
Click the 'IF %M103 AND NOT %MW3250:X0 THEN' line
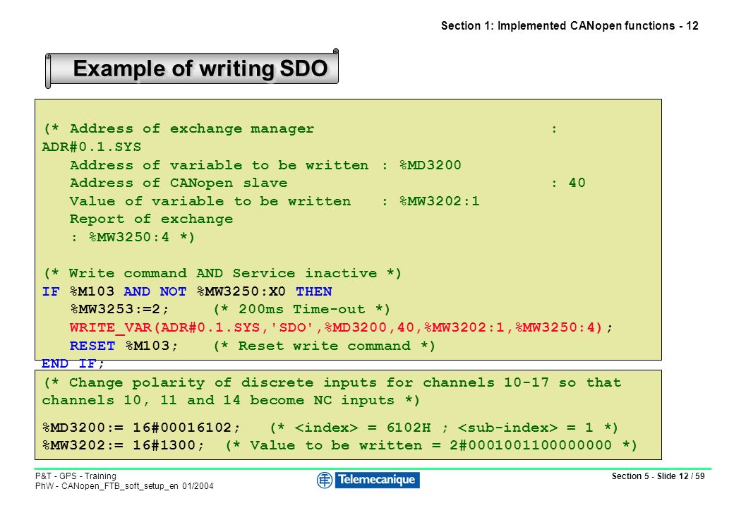pyautogui.click(x=187, y=291)
